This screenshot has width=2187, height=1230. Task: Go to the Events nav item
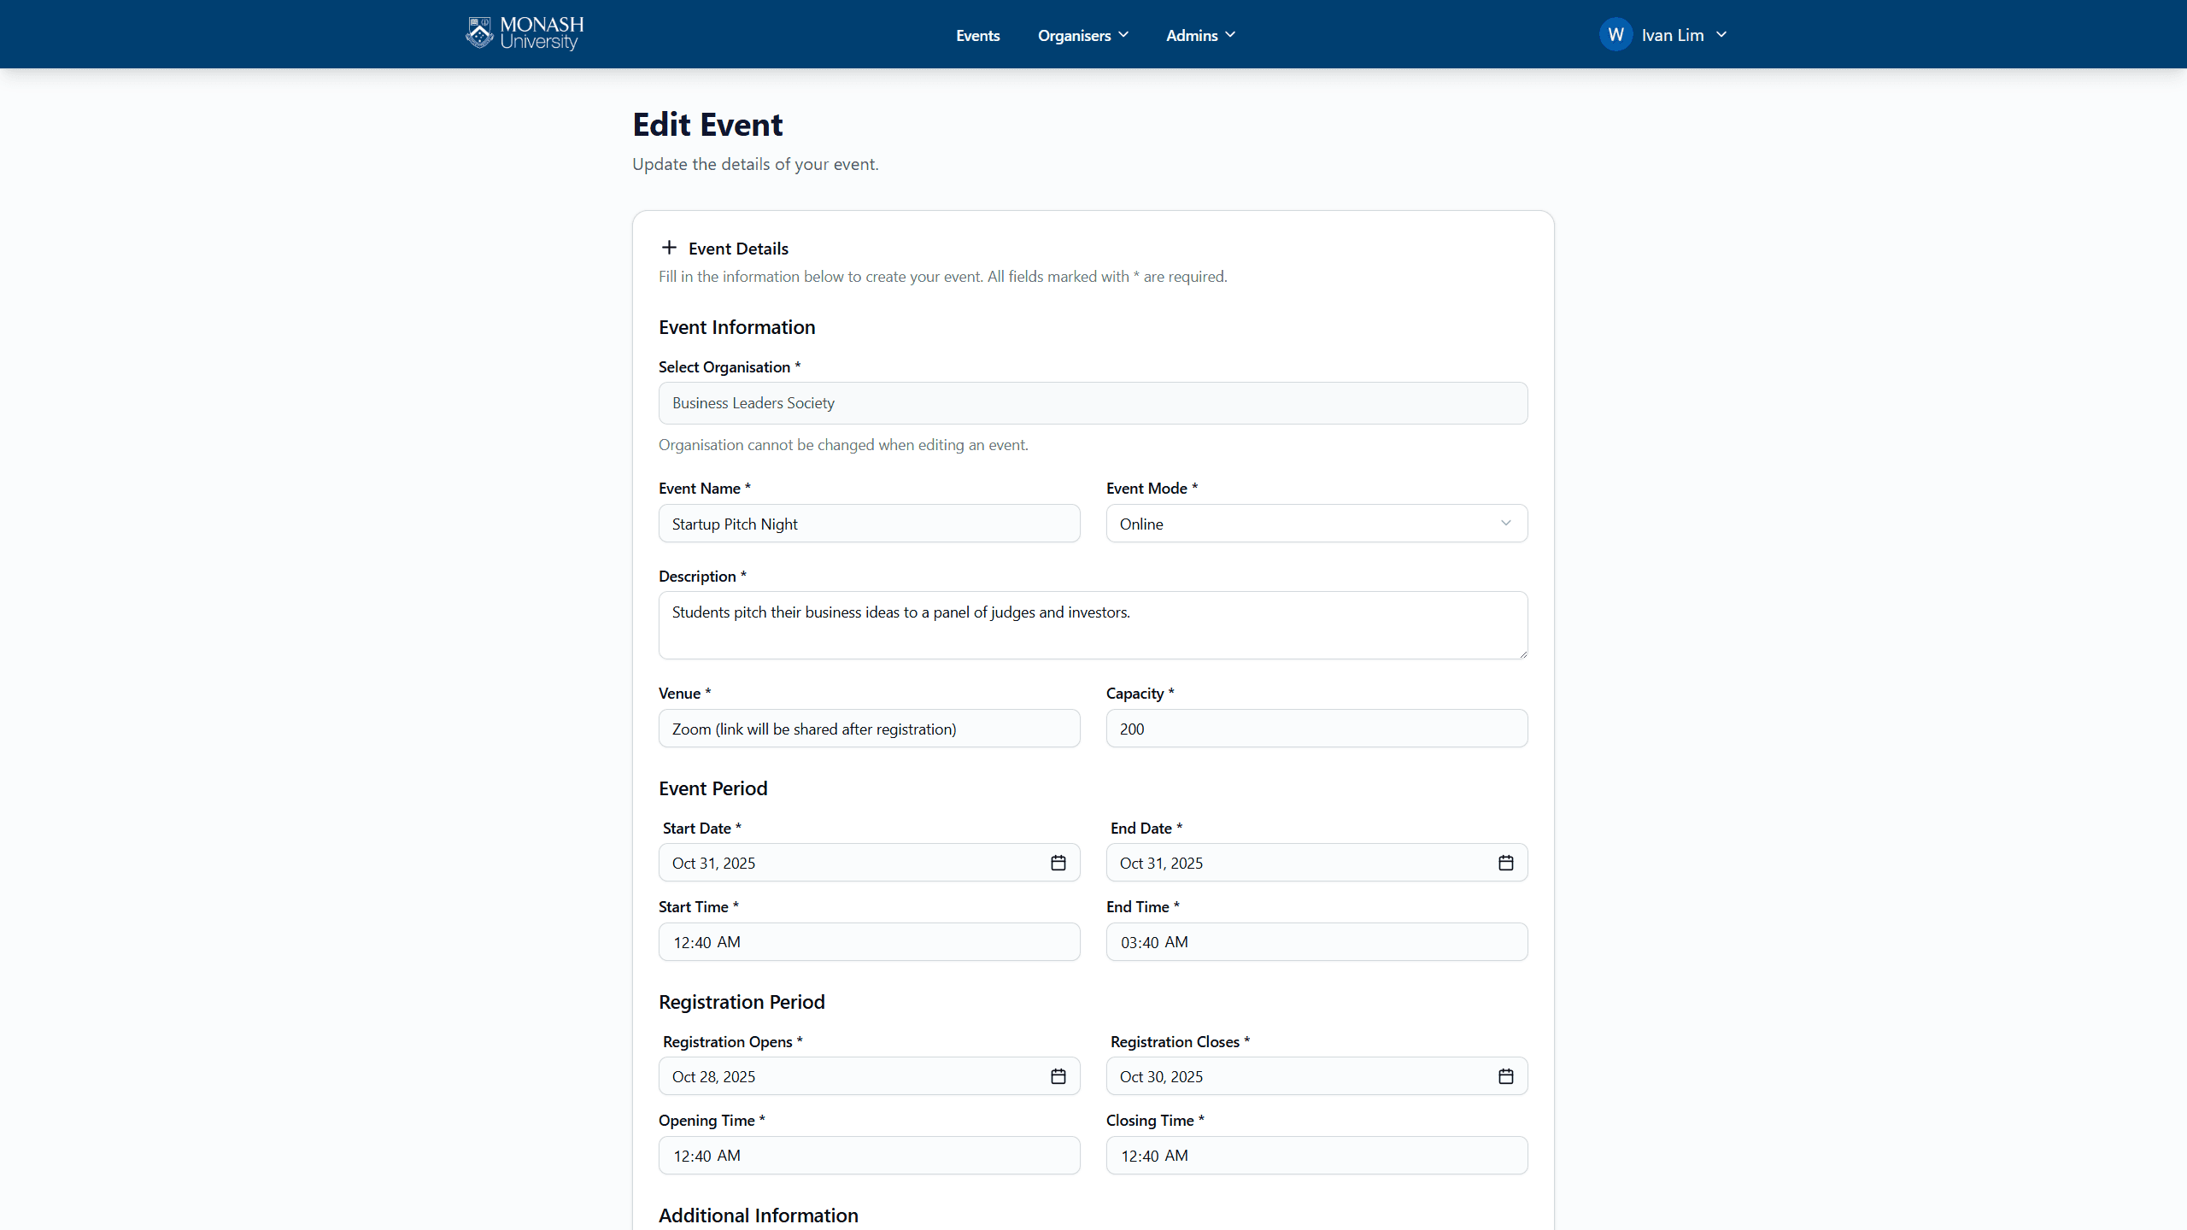(977, 35)
